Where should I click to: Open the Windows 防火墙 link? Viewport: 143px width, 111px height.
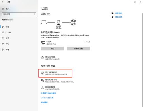pos(47,98)
